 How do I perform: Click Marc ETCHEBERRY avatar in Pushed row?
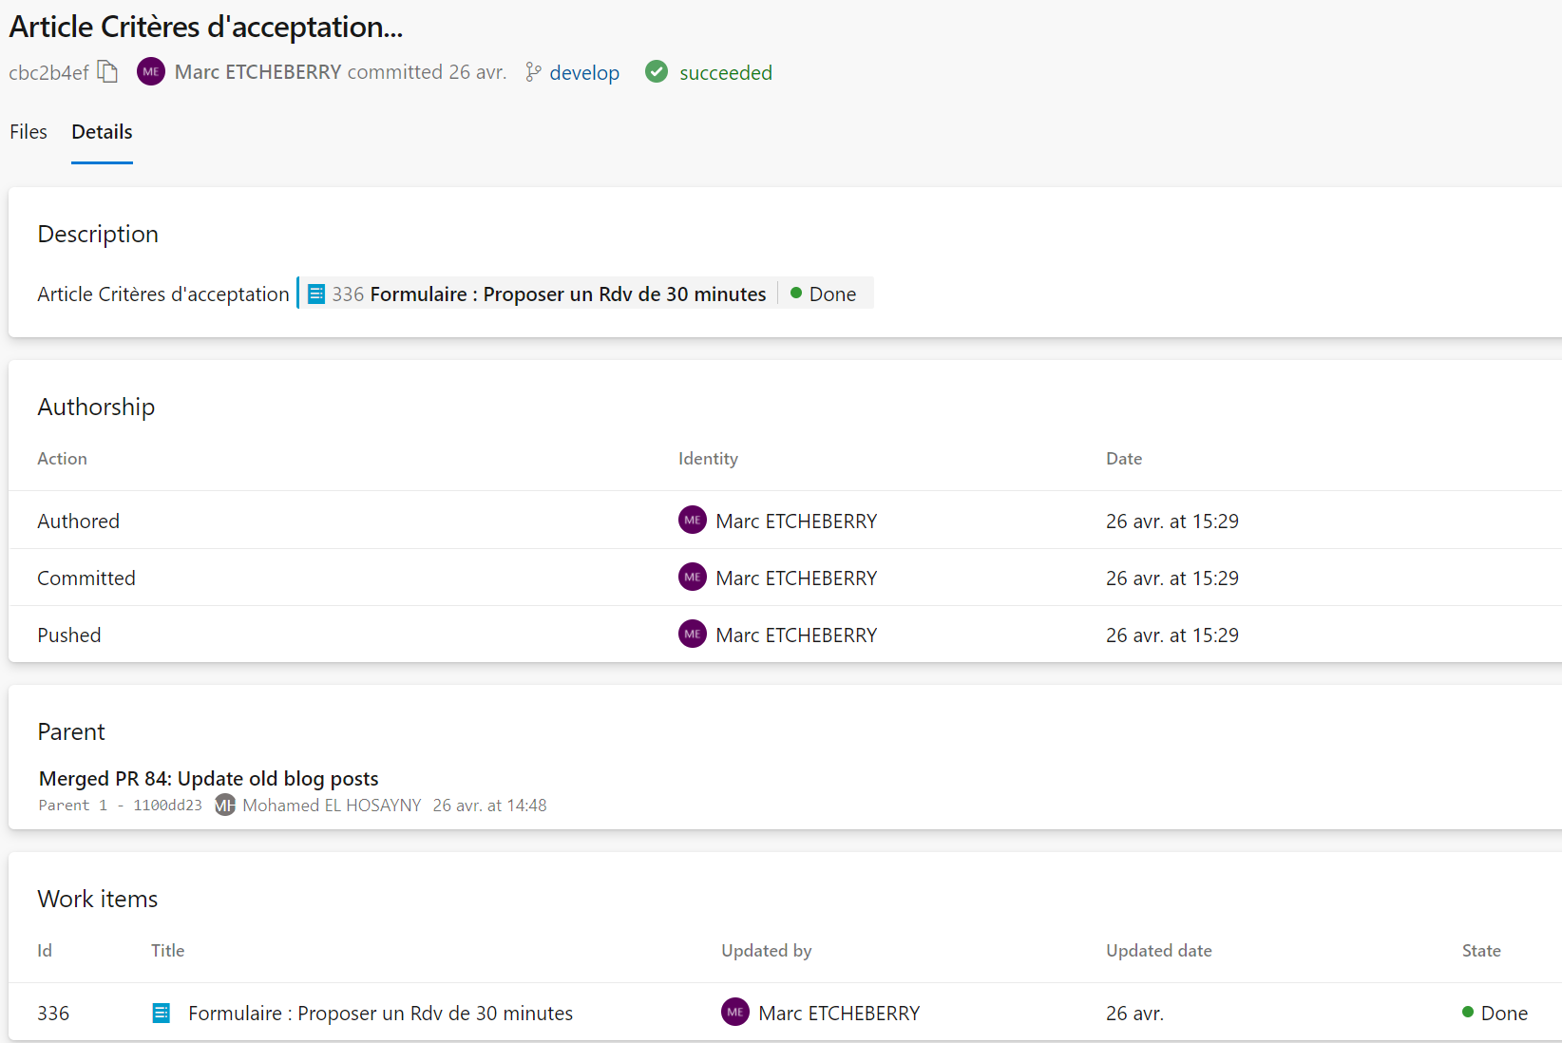pyautogui.click(x=693, y=635)
